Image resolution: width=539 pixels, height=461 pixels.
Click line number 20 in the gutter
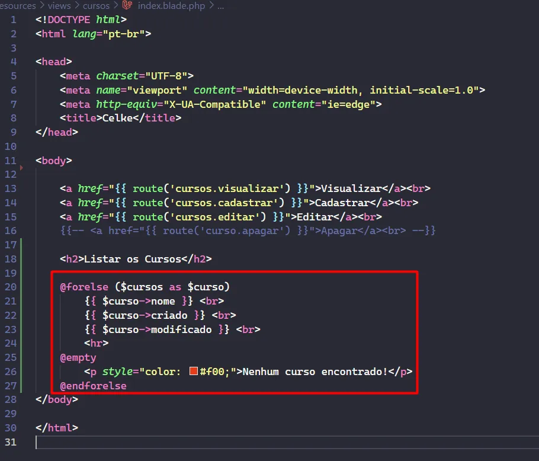click(x=10, y=287)
